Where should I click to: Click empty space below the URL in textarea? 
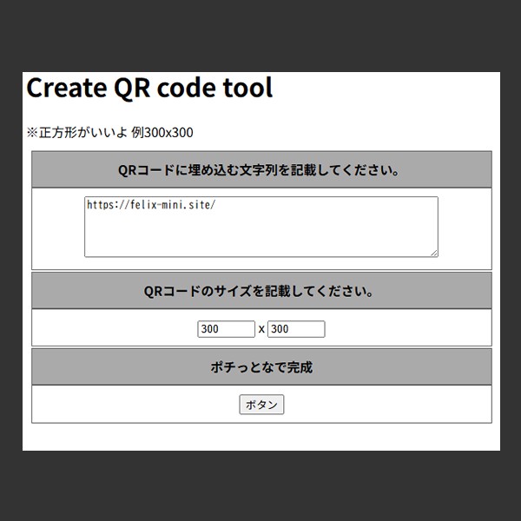pos(260,239)
